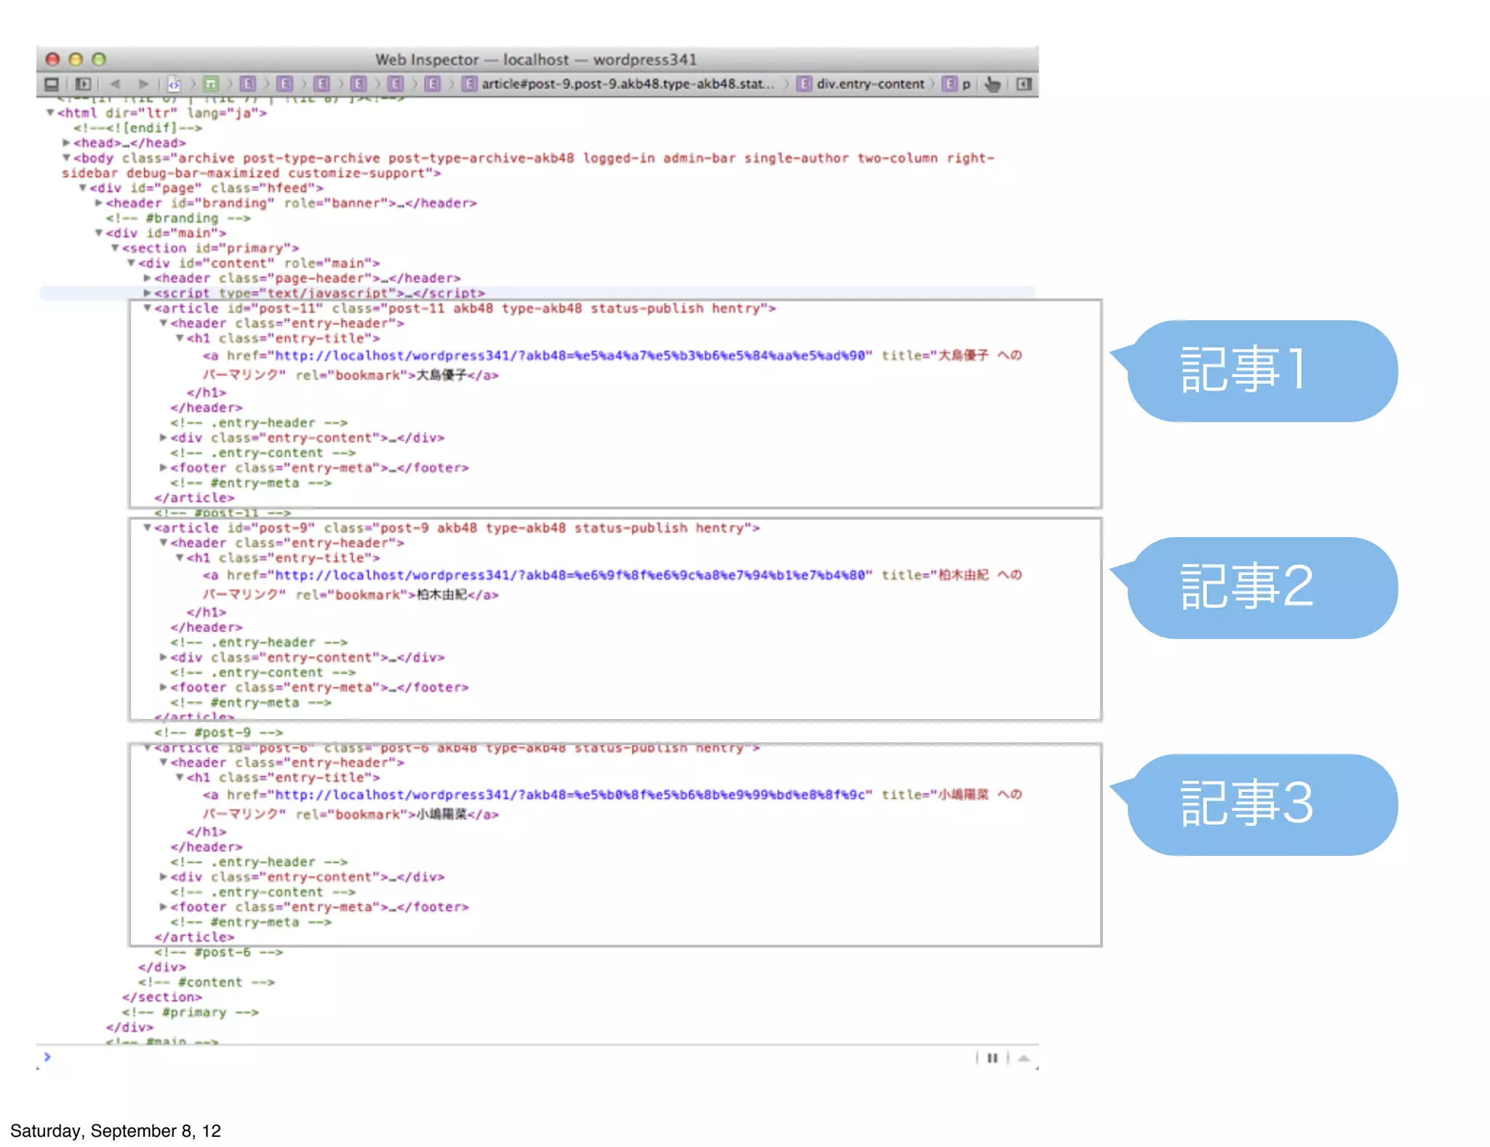Toggle the navigation sidebar icon
The image size is (1490, 1147).
pyautogui.click(x=83, y=84)
